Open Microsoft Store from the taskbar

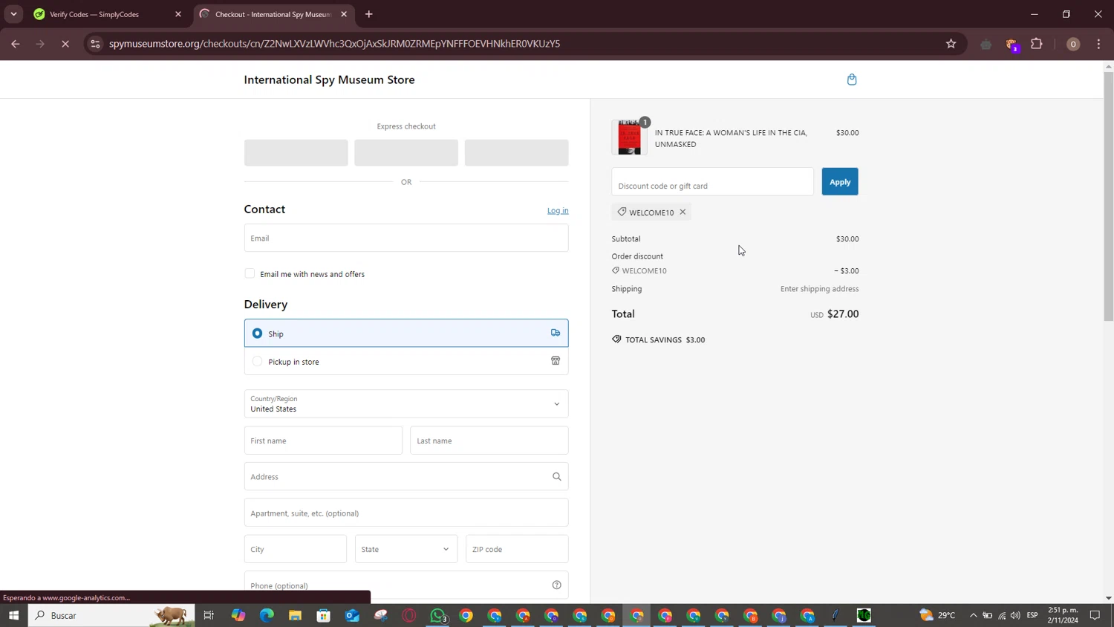(x=323, y=615)
